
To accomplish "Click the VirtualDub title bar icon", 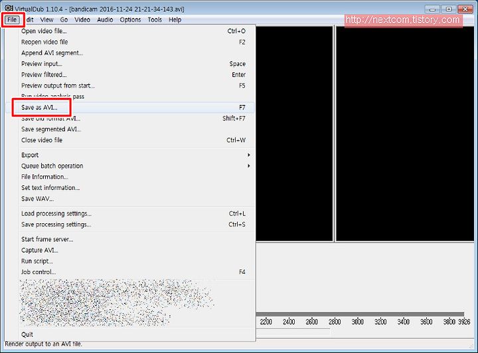I will [9, 8].
